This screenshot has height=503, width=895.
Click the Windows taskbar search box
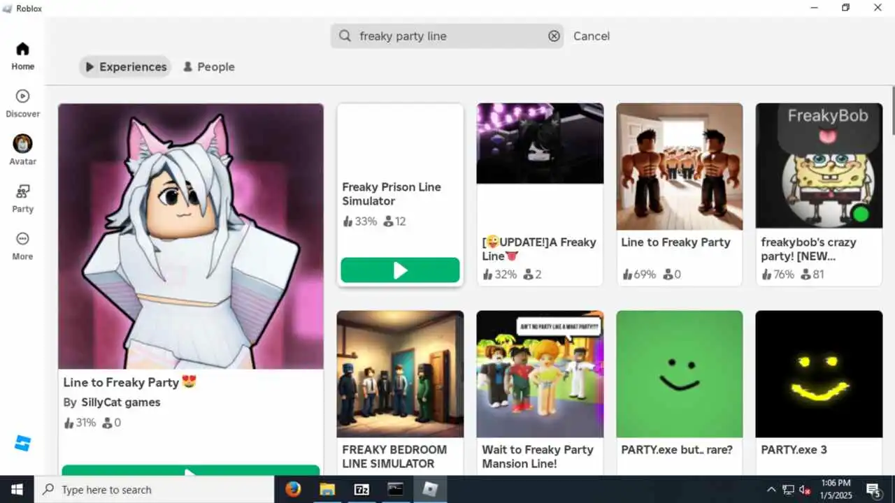154,489
